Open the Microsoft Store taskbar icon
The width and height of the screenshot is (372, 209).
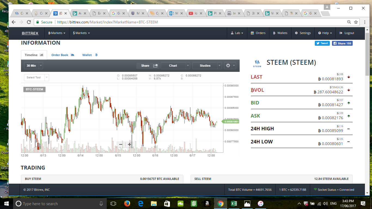pos(167,204)
